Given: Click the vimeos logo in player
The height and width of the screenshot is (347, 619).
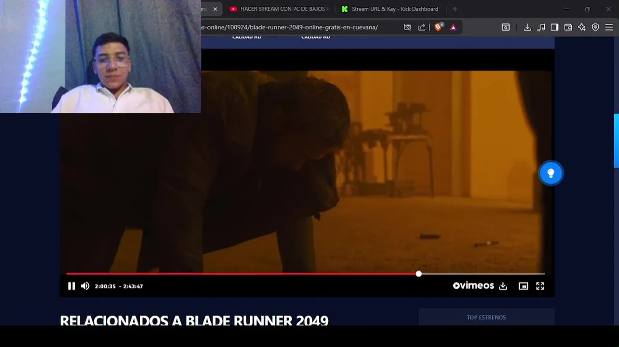Looking at the screenshot, I should [473, 286].
